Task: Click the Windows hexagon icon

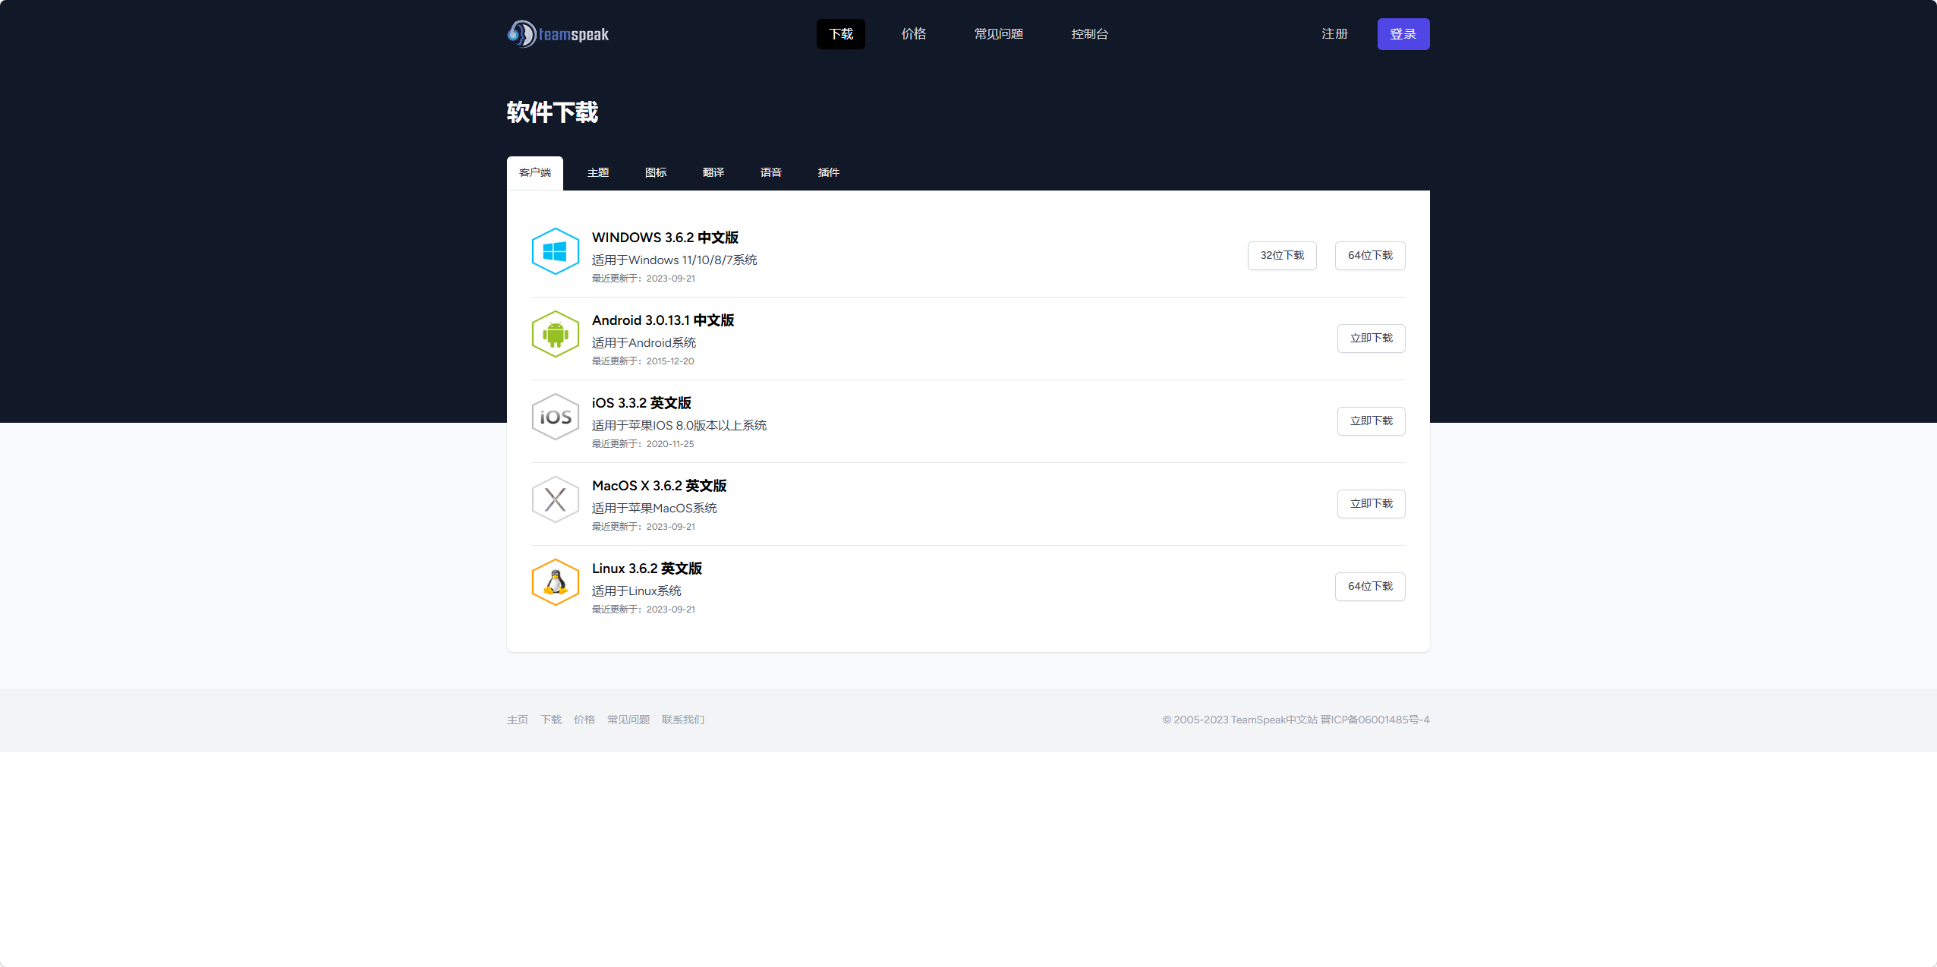Action: click(x=556, y=251)
